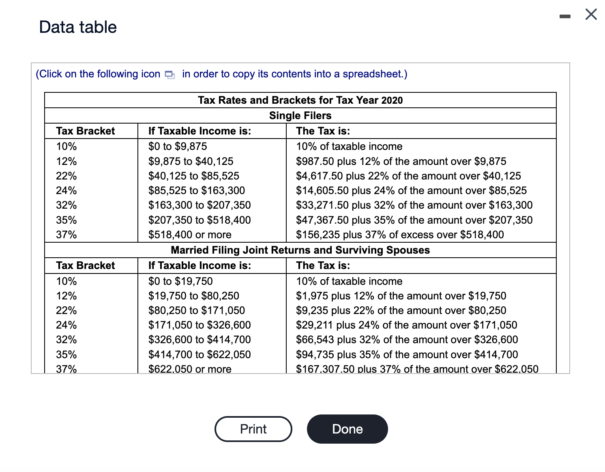Click '$9,235 plus 22% of the amount over $80,250'
The height and width of the screenshot is (472, 605).
coord(401,310)
